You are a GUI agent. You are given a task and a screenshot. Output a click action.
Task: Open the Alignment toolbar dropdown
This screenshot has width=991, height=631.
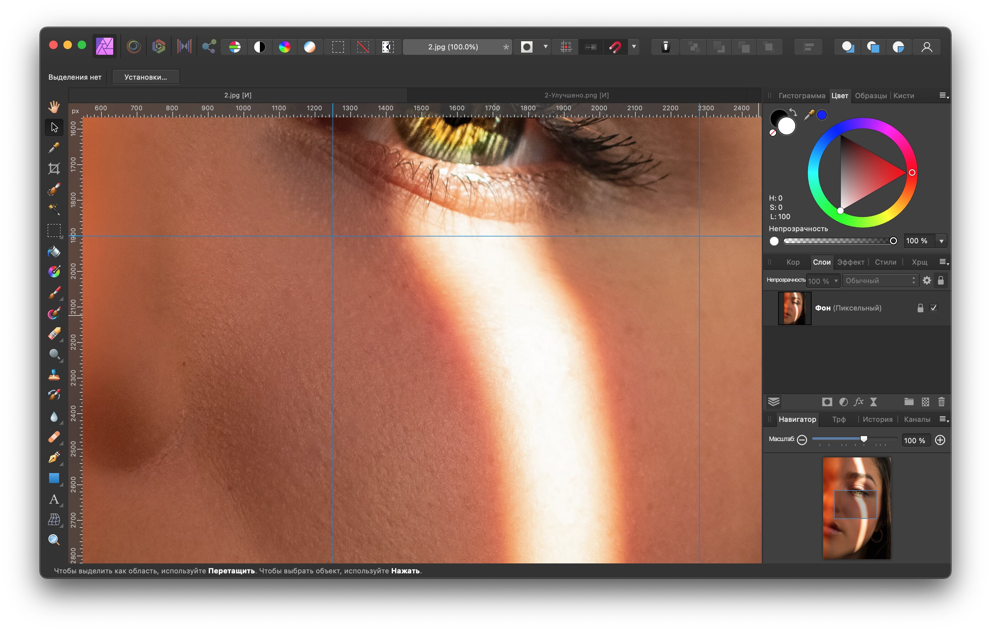tap(808, 47)
